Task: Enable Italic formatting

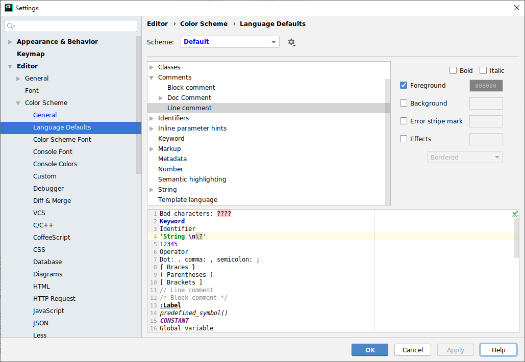Action: click(483, 70)
